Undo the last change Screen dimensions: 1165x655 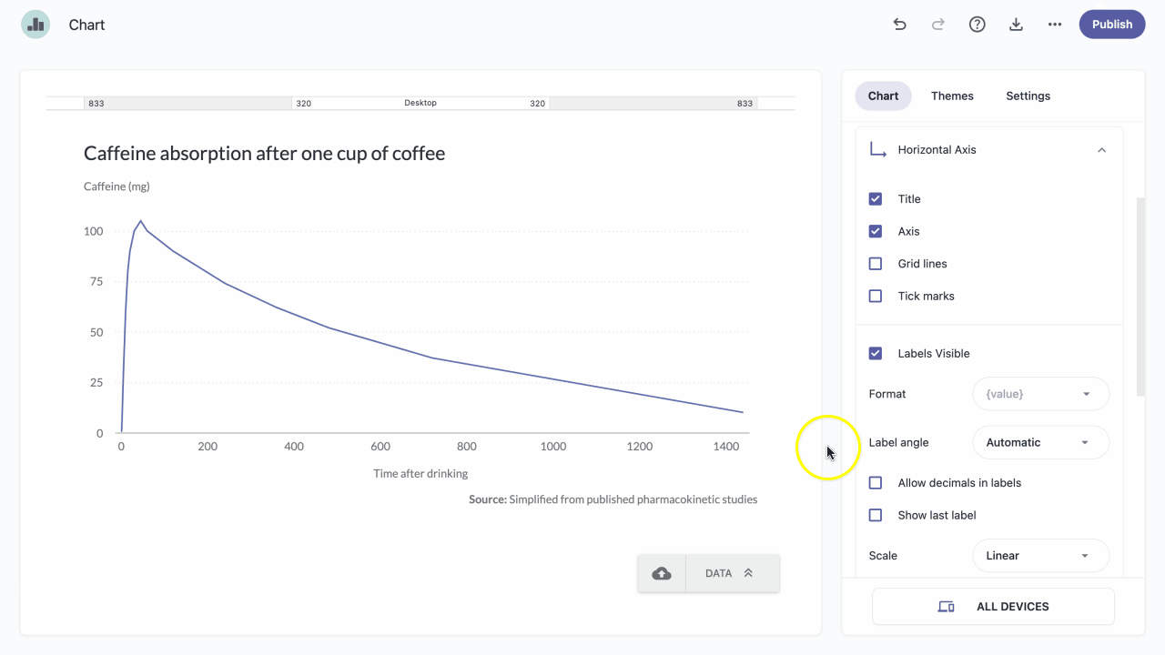point(900,25)
